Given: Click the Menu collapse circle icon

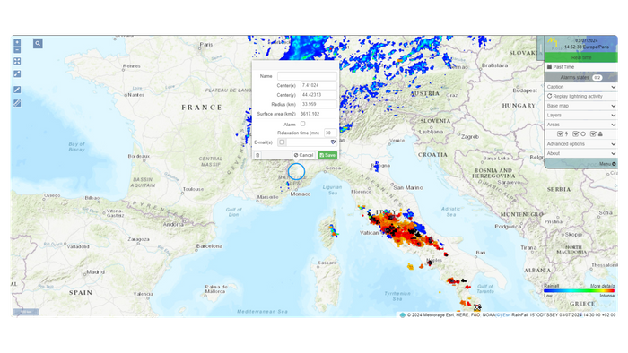Looking at the screenshot, I should (614, 164).
